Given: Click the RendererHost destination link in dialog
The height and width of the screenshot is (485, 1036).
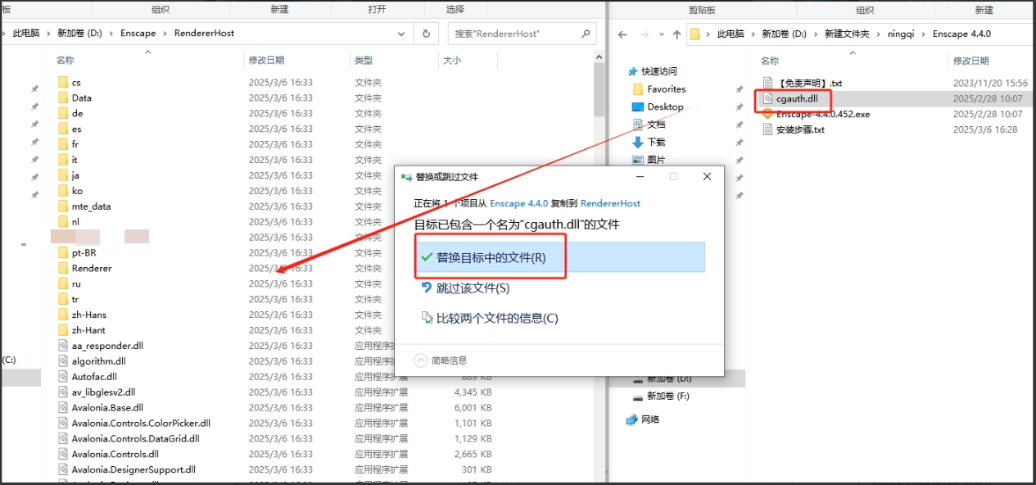Looking at the screenshot, I should tap(610, 203).
